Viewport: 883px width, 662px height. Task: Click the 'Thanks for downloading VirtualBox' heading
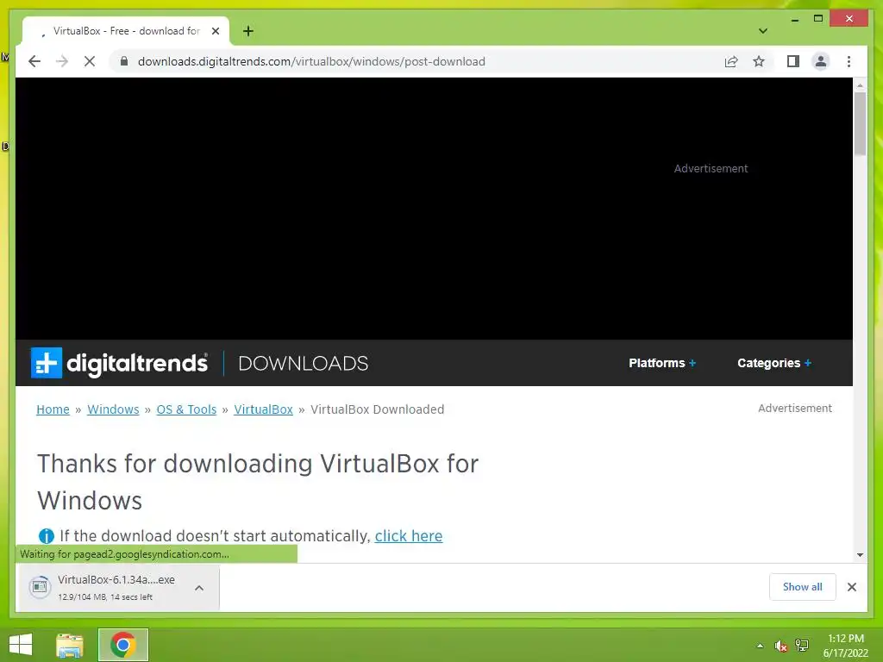click(x=258, y=482)
